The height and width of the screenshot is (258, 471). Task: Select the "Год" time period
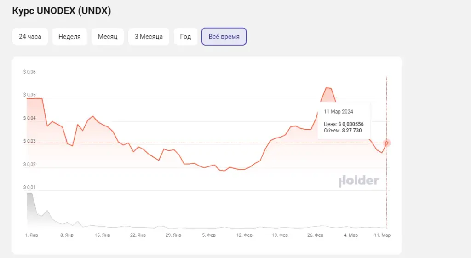click(185, 37)
